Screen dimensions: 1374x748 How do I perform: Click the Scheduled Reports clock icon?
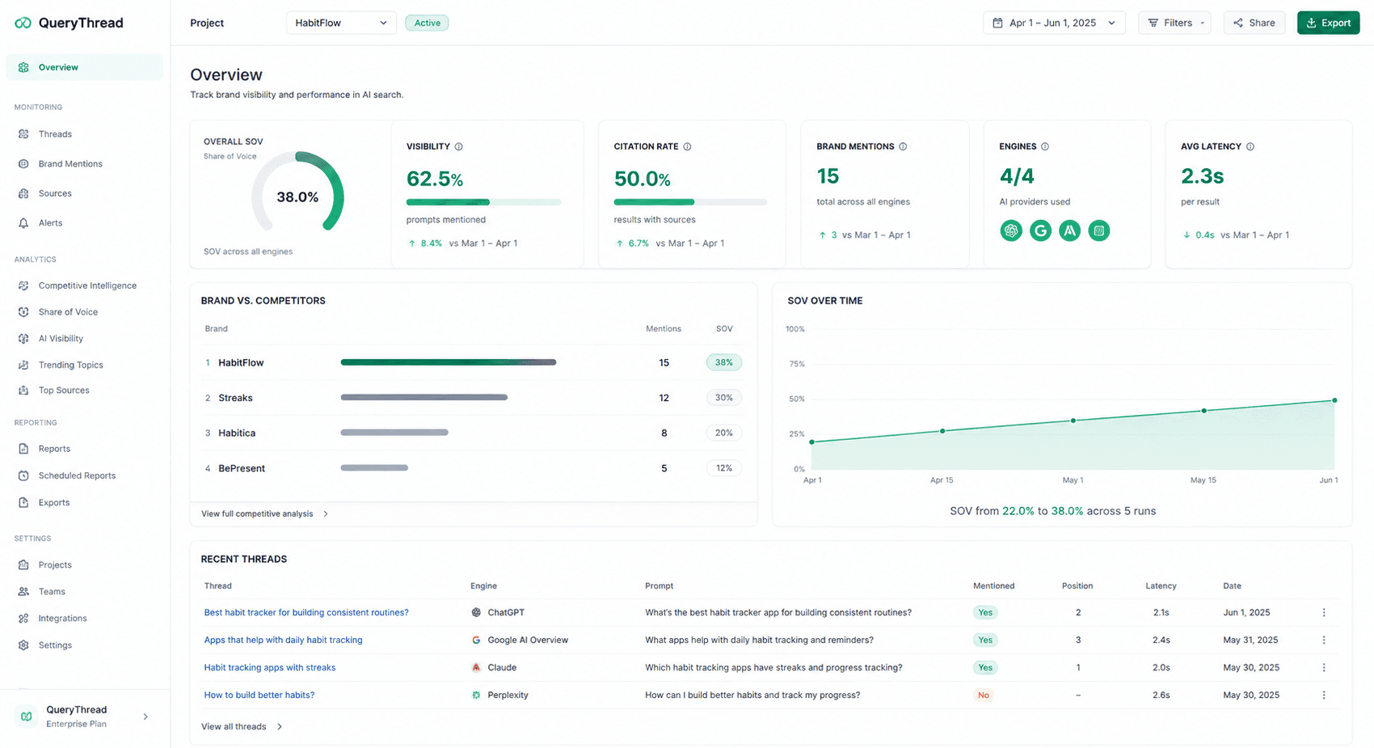click(23, 475)
